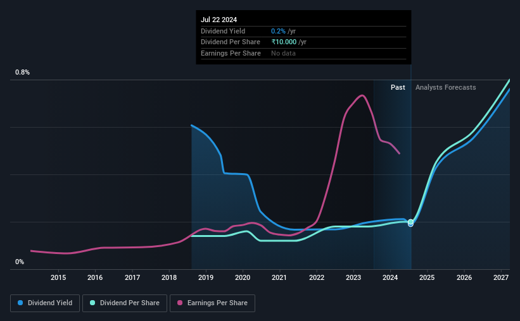This screenshot has height=321, width=520.
Task: Toggle the Earnings Per Share legend button
Action: [x=212, y=303]
